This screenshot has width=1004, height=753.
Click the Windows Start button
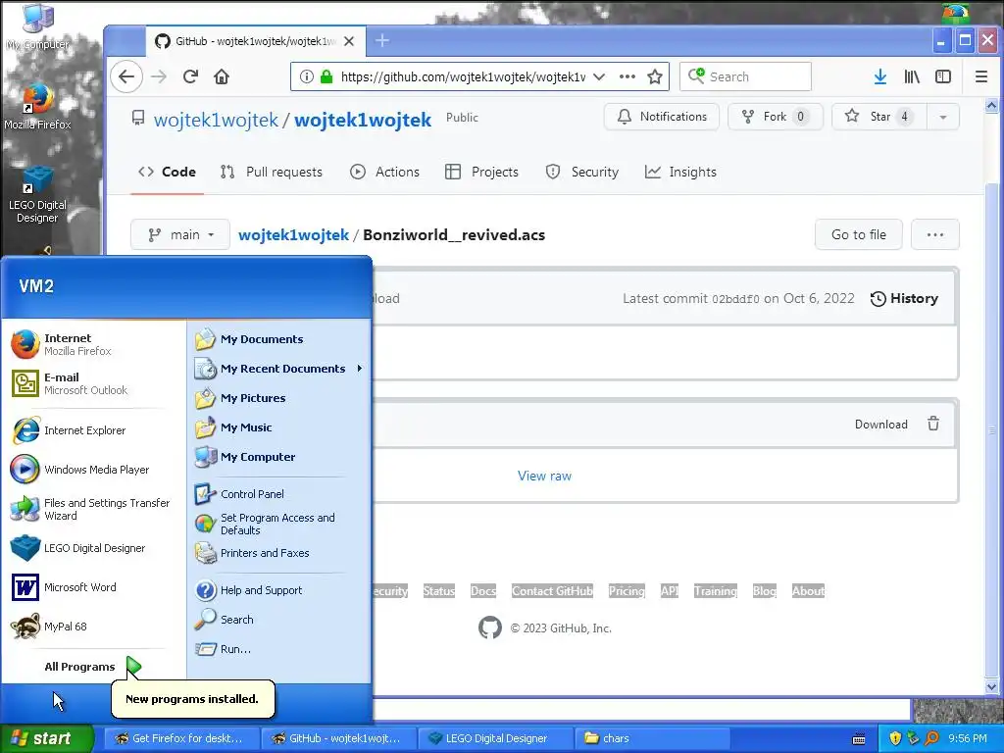tap(47, 738)
